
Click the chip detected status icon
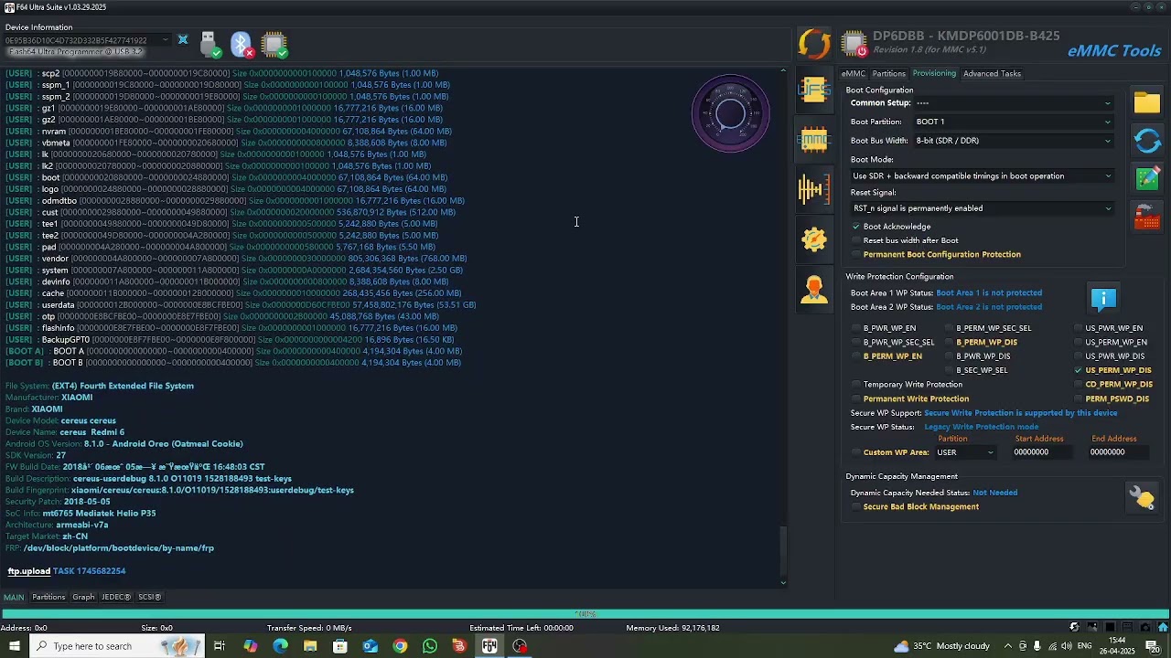tap(274, 45)
